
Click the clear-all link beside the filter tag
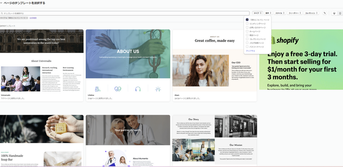(x=33, y=18)
